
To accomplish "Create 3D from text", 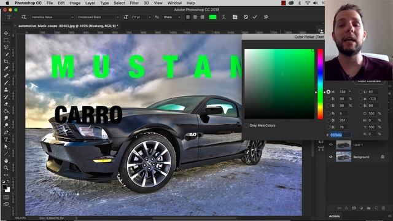I will coord(266,17).
